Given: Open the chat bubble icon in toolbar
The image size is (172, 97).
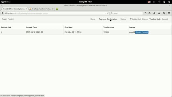Looking at the screenshot, I should click(x=164, y=13).
